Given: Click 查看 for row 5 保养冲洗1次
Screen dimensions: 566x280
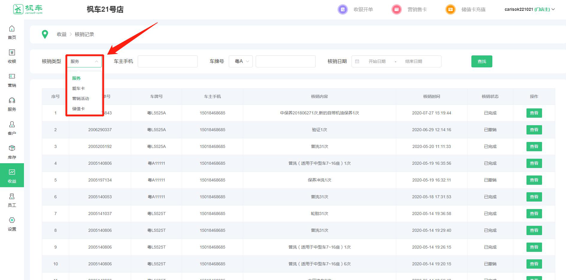Looking at the screenshot, I should (x=534, y=180).
